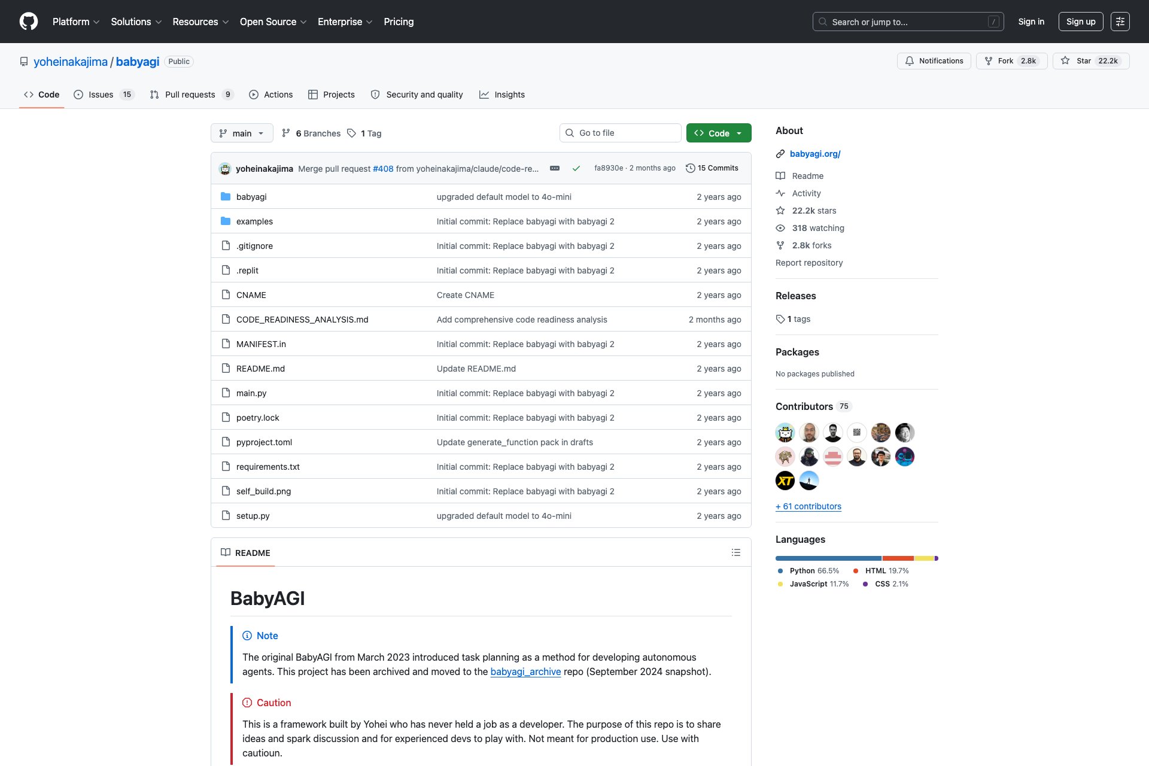Focus the Go to file field

click(x=621, y=133)
